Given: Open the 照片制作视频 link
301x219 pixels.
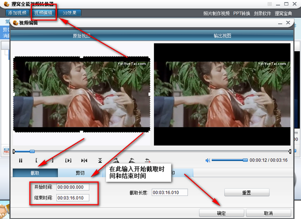Looking at the screenshot, I should tap(217, 13).
